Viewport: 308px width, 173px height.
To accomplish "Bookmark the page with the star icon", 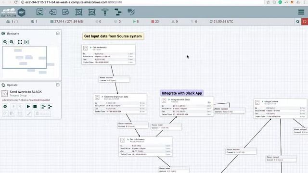I will pos(268,2).
